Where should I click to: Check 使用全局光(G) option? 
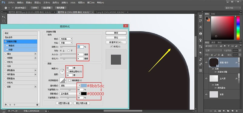67,71
